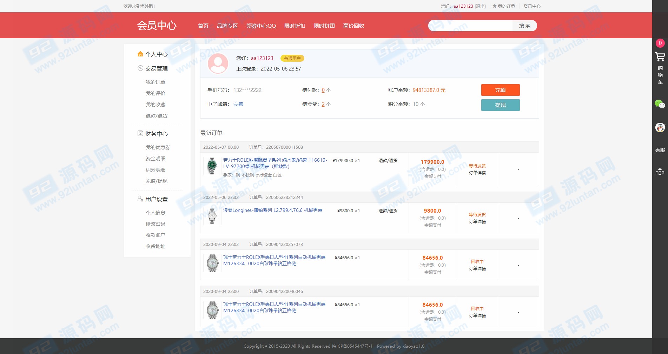Open 我的订单 link in top bar
The height and width of the screenshot is (354, 668).
[x=507, y=6]
